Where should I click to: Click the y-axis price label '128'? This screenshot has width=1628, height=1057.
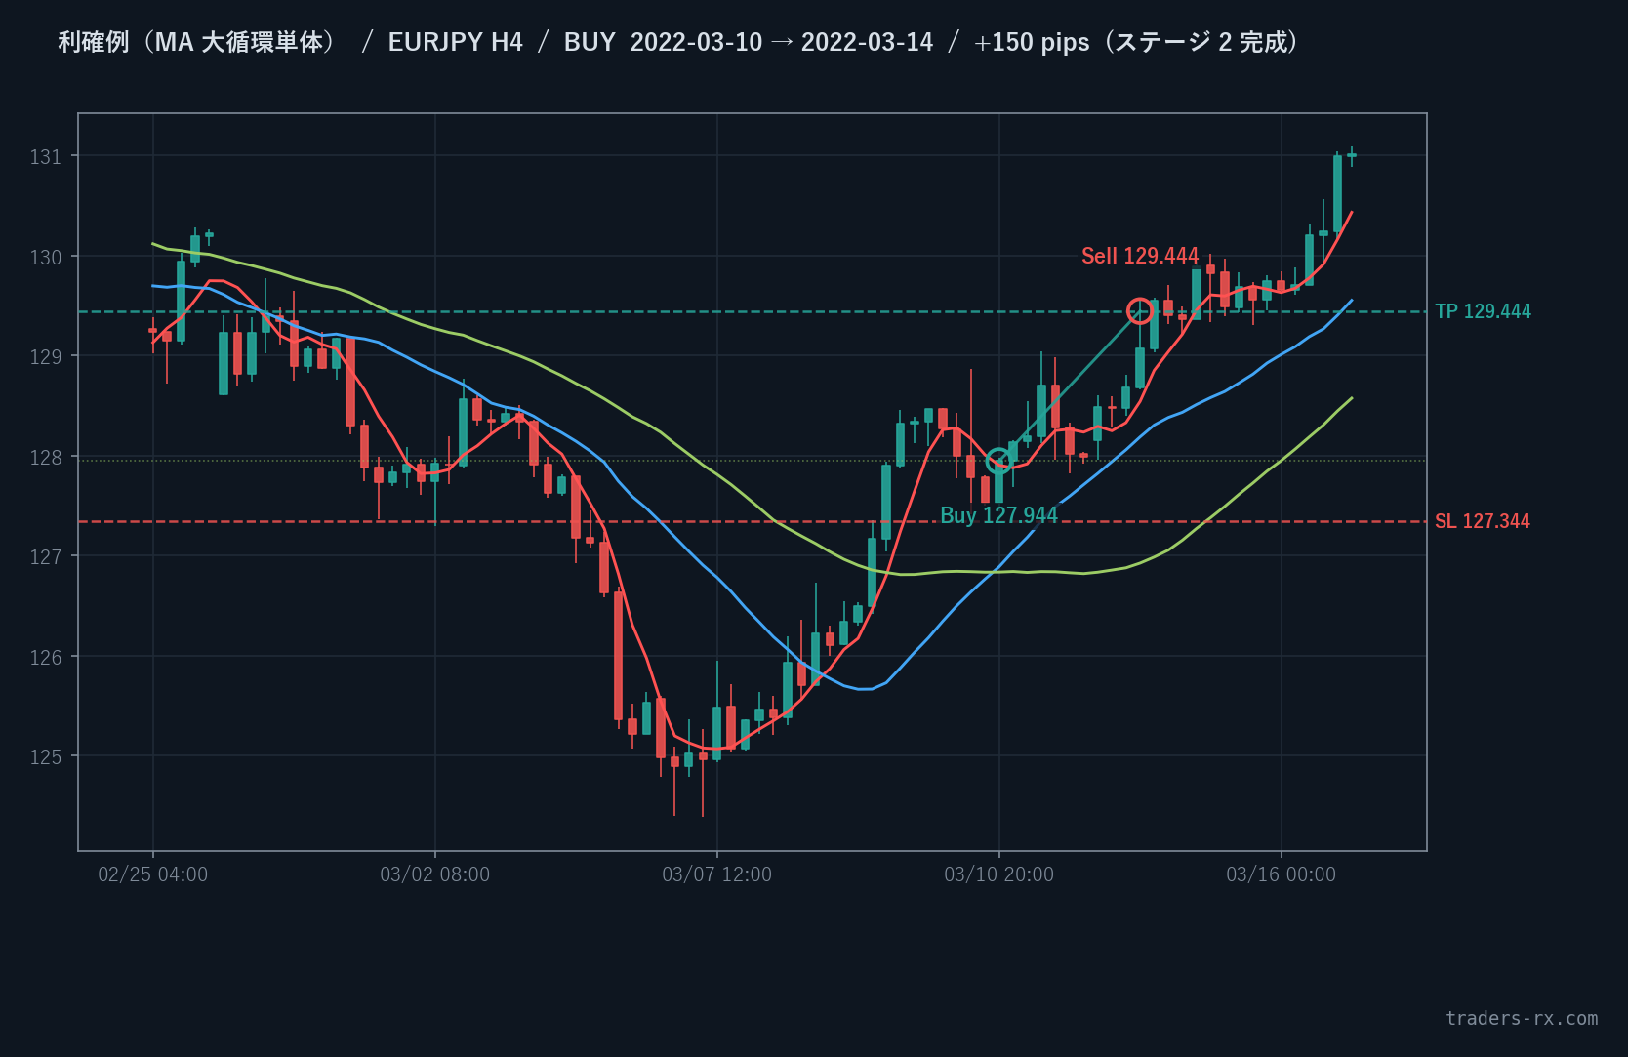pos(45,457)
